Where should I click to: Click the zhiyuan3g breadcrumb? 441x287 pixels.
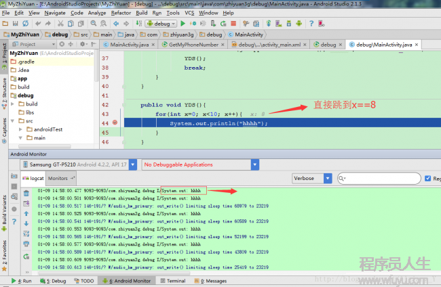click(178, 35)
